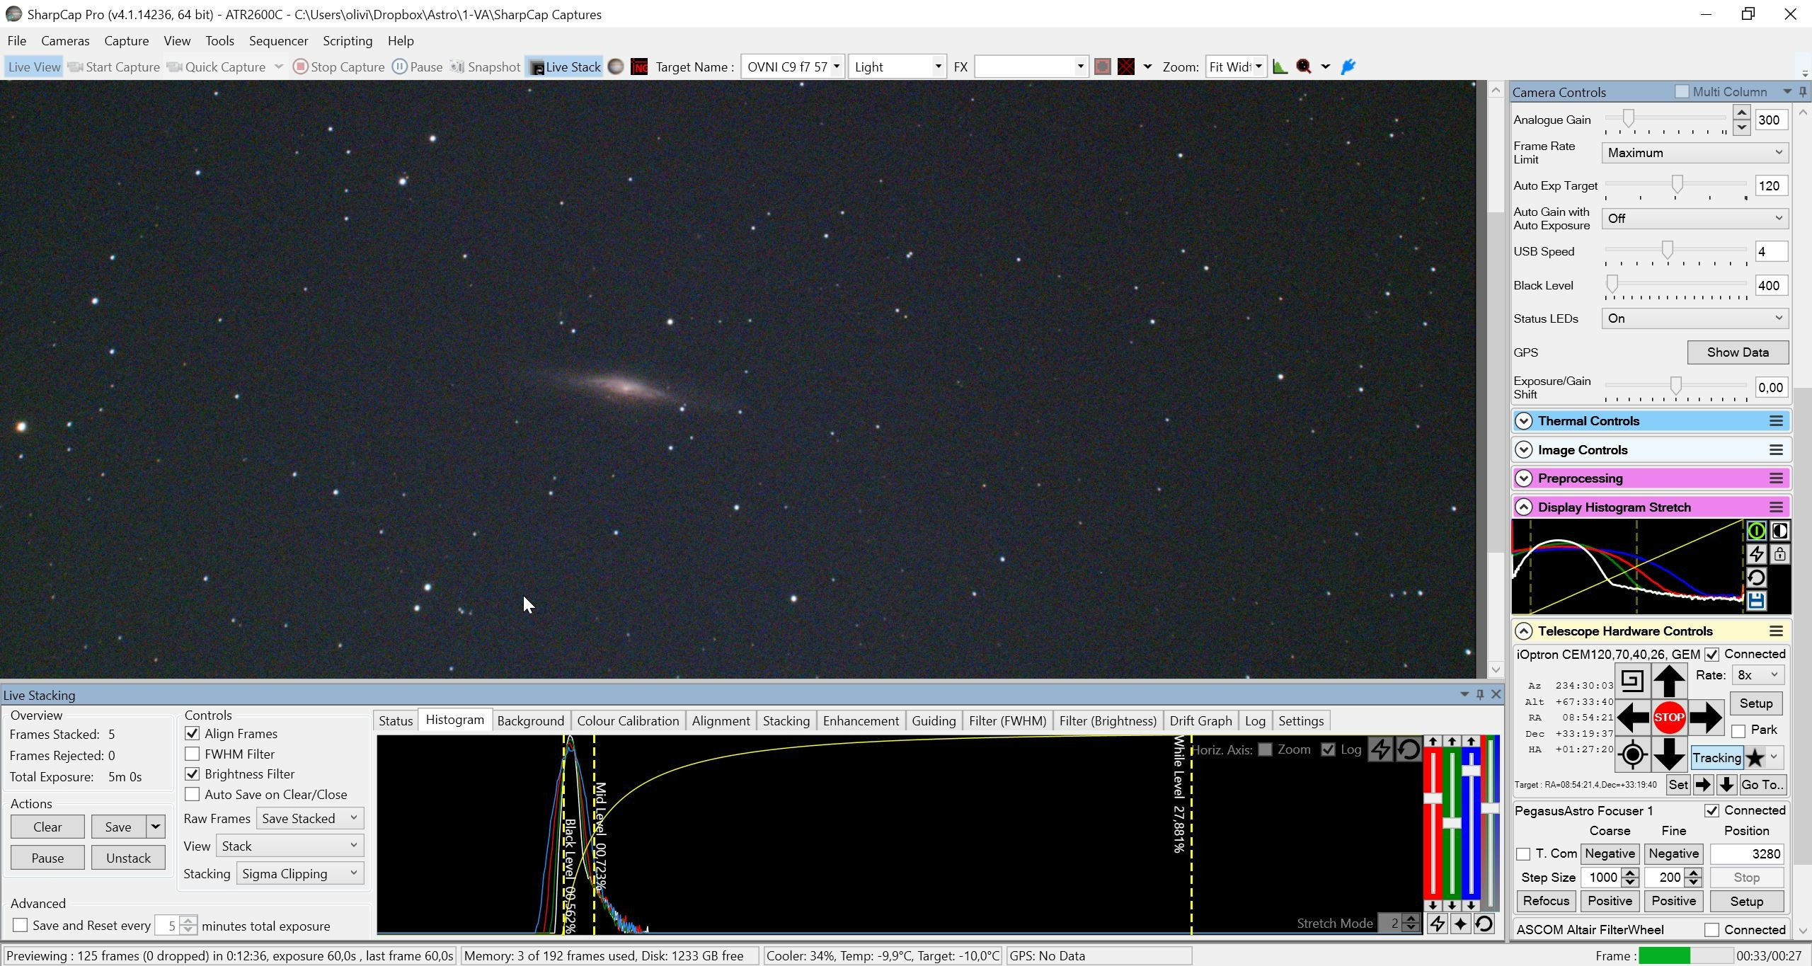Click the crosshair recenter icon in mount controls

[1632, 754]
